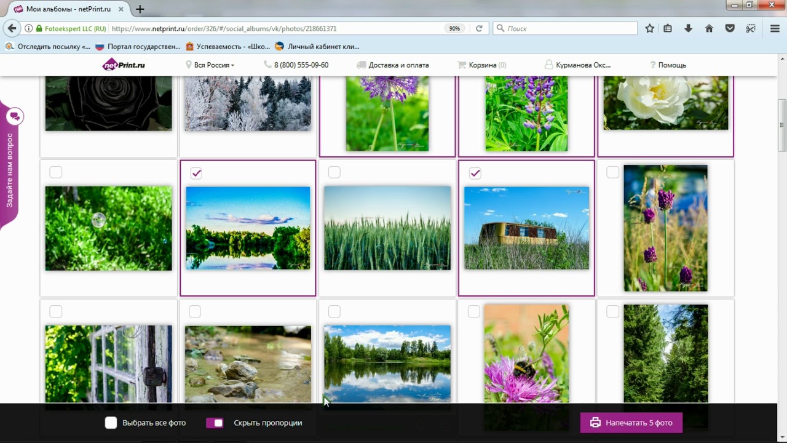Check the pond with clouds photo checkbox
Screen dimensions: 787x443
tap(334, 311)
